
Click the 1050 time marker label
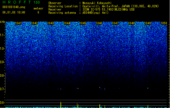164,23
